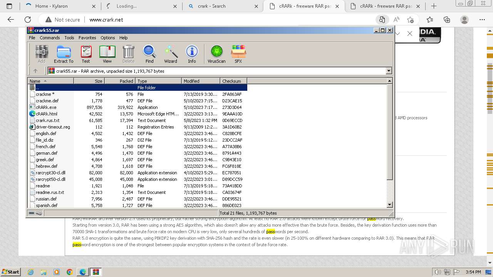Click the volume icon in system tray

pyautogui.click(x=437, y=272)
